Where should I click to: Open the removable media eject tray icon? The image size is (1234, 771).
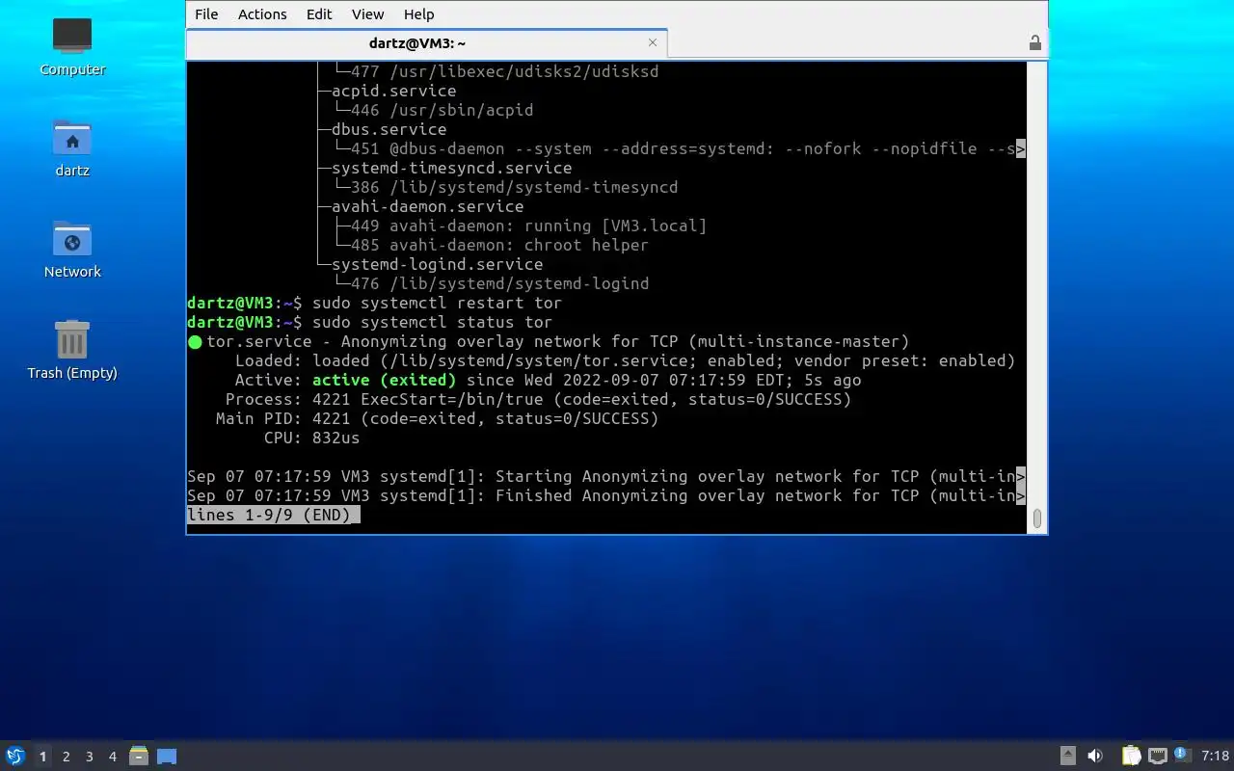[1067, 756]
